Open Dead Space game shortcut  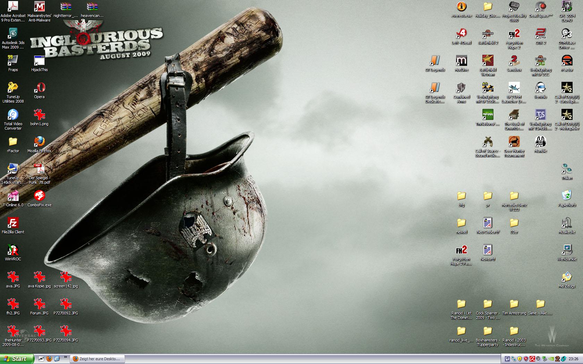(x=540, y=9)
